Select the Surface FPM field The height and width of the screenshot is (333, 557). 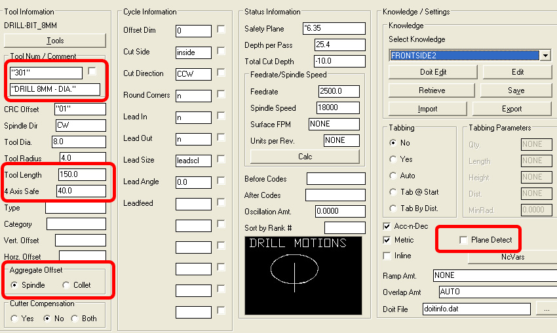(334, 124)
